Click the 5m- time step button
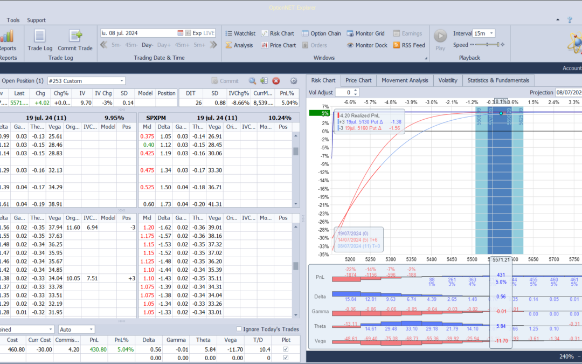The width and height of the screenshot is (582, 364). click(116, 45)
